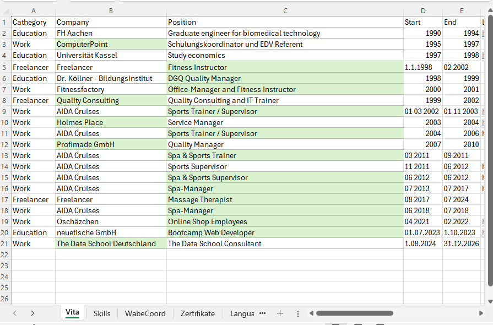The image size is (493, 325).
Task: Select column D header
Action: [423, 11]
